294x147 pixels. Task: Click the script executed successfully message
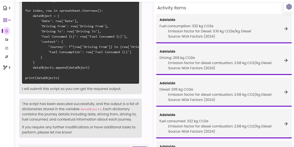(80, 118)
